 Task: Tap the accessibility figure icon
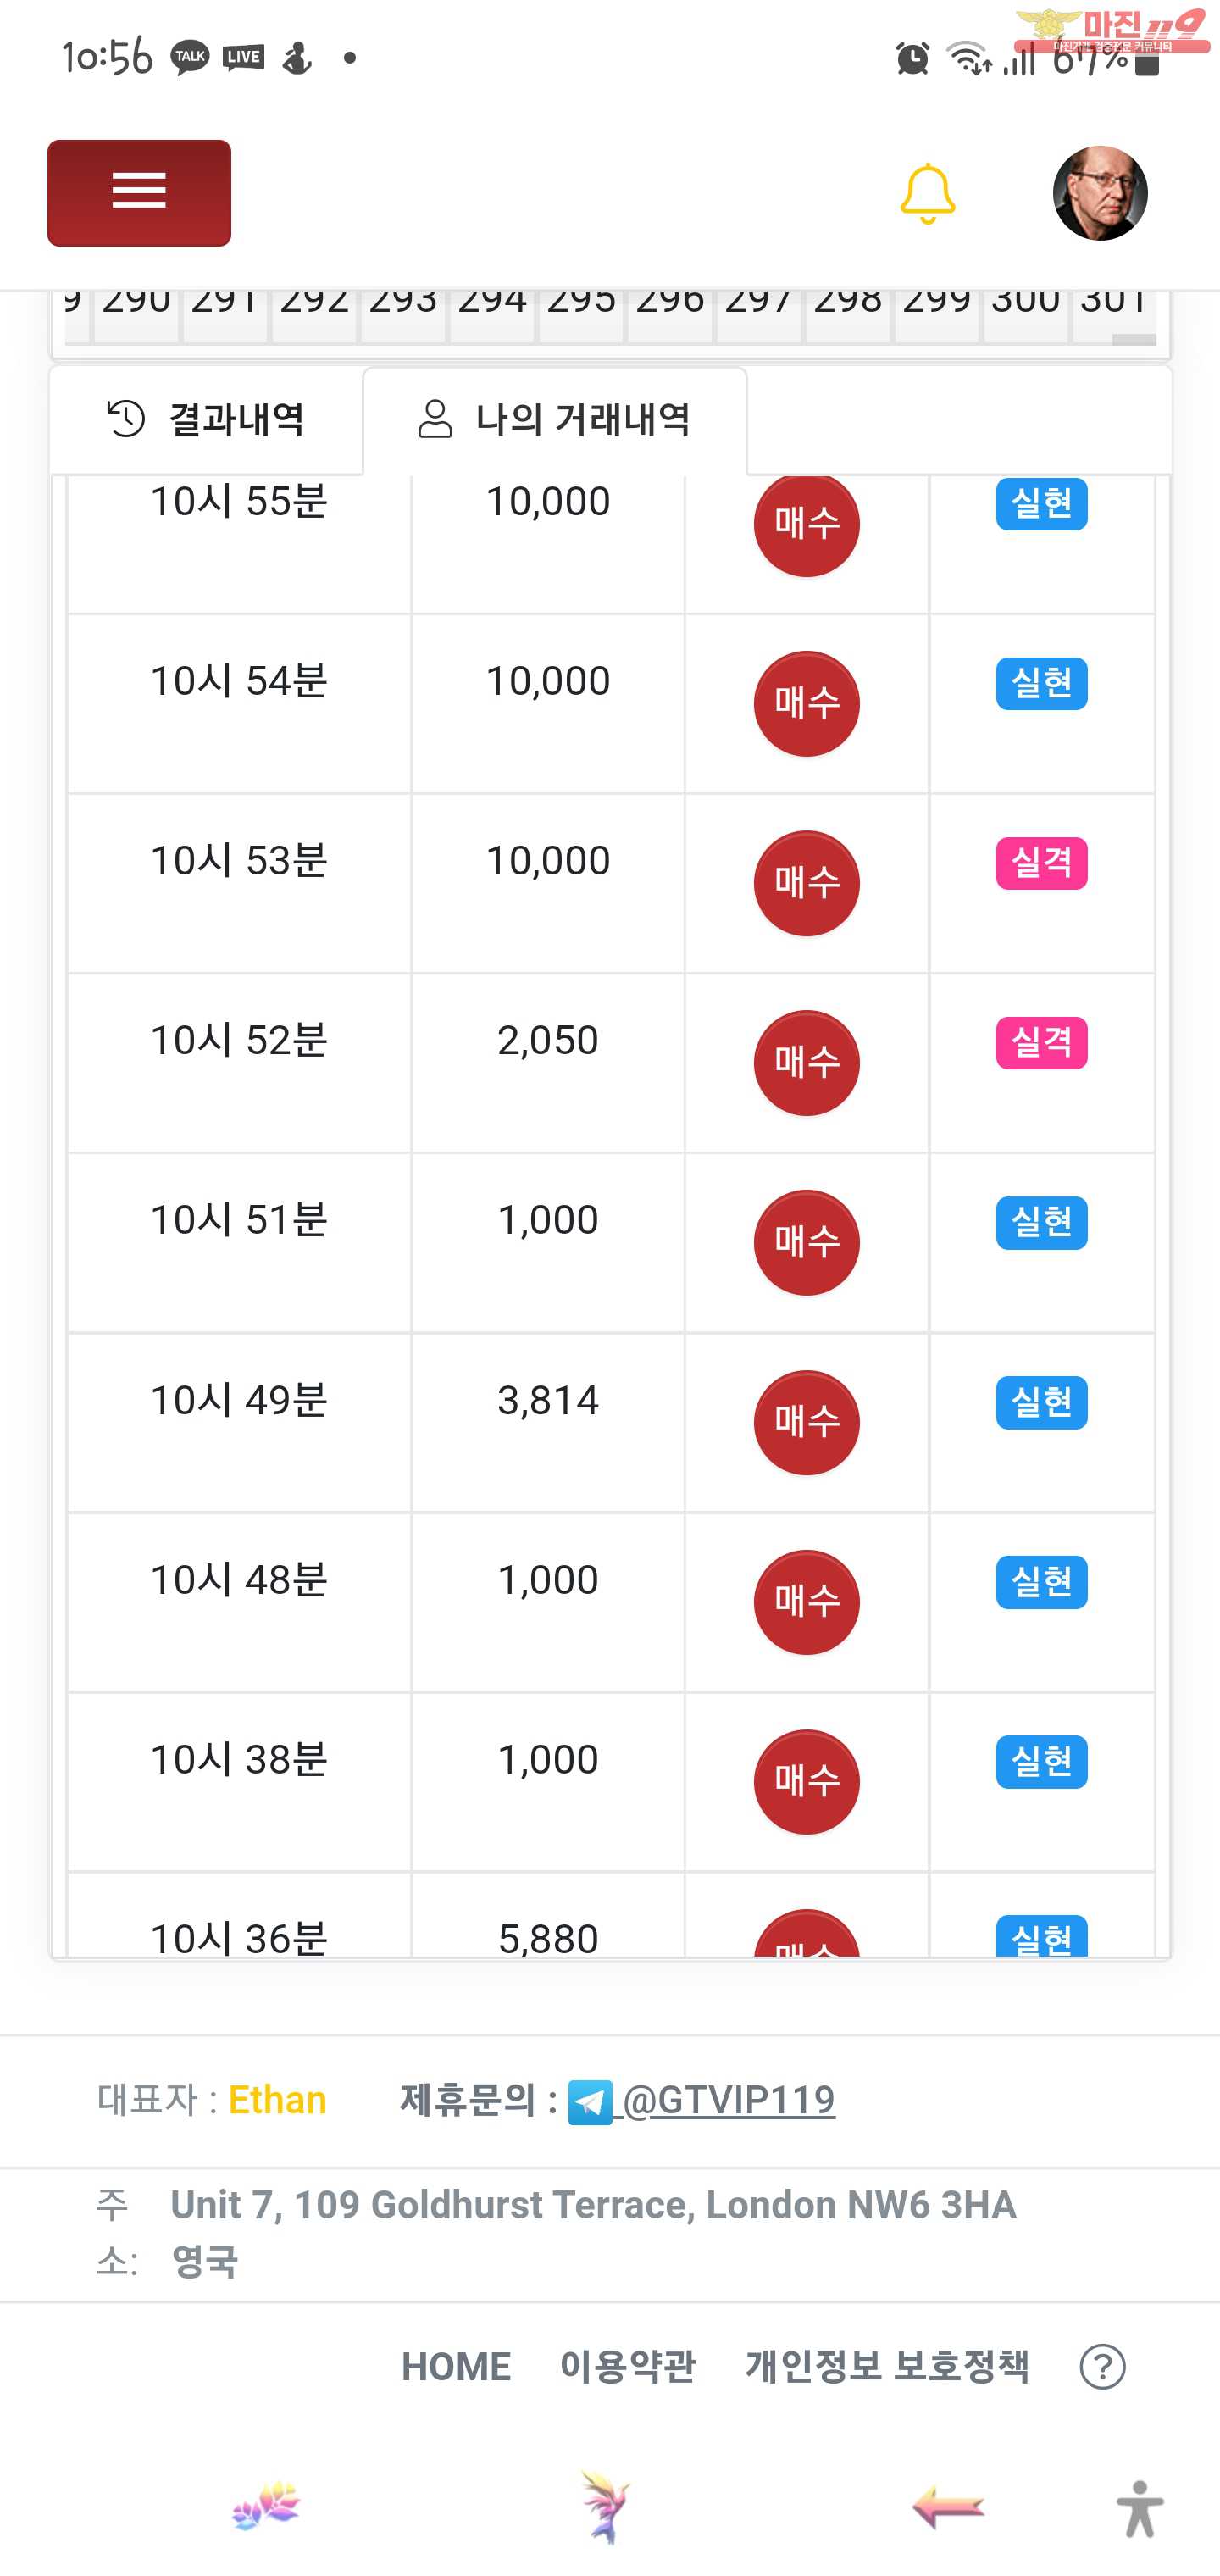[x=1140, y=2508]
